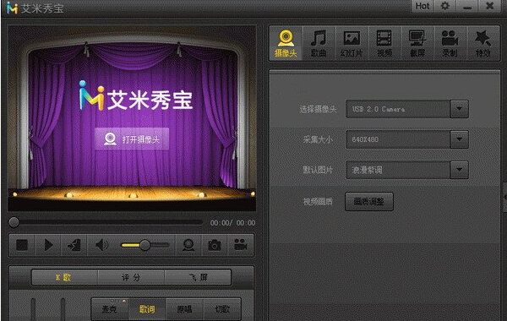Click the 浪漫紫调 default image combo box
The image size is (507, 321).
click(x=406, y=170)
